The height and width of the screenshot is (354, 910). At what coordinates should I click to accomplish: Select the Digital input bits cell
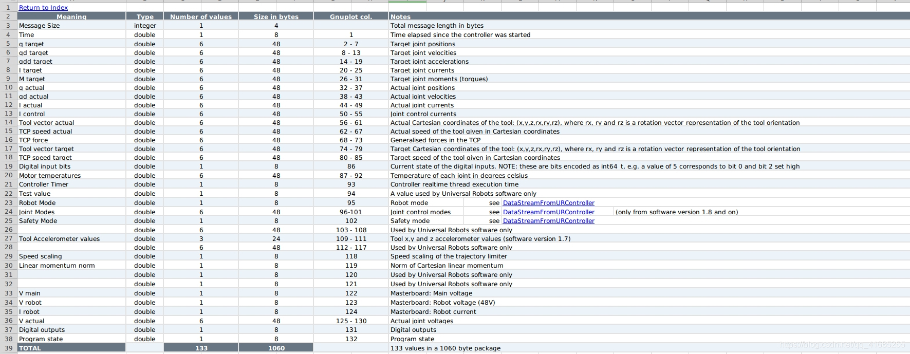click(71, 166)
